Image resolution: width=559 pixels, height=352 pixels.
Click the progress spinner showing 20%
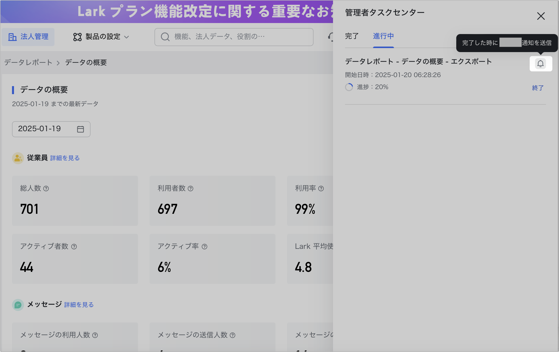click(x=349, y=87)
